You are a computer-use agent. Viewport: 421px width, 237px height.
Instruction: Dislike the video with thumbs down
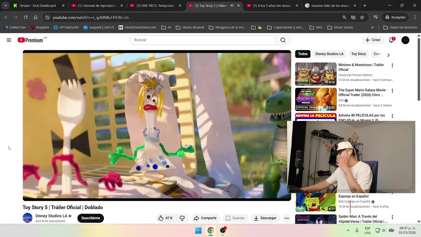[182, 218]
